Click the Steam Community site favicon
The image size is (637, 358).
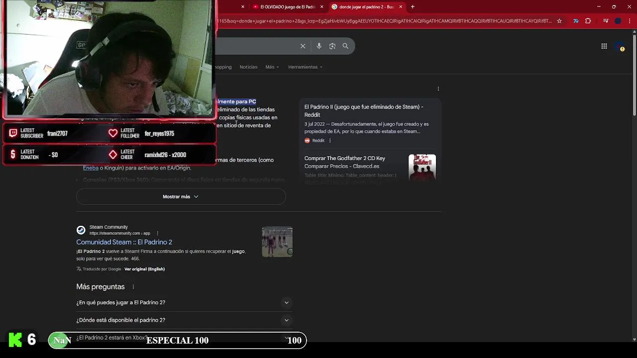tap(81, 230)
